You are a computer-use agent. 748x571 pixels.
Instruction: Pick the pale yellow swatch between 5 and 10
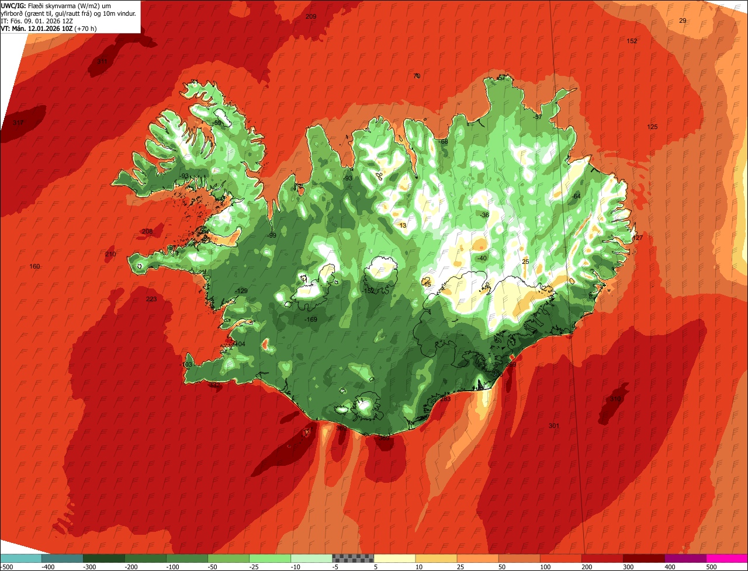pos(394,558)
